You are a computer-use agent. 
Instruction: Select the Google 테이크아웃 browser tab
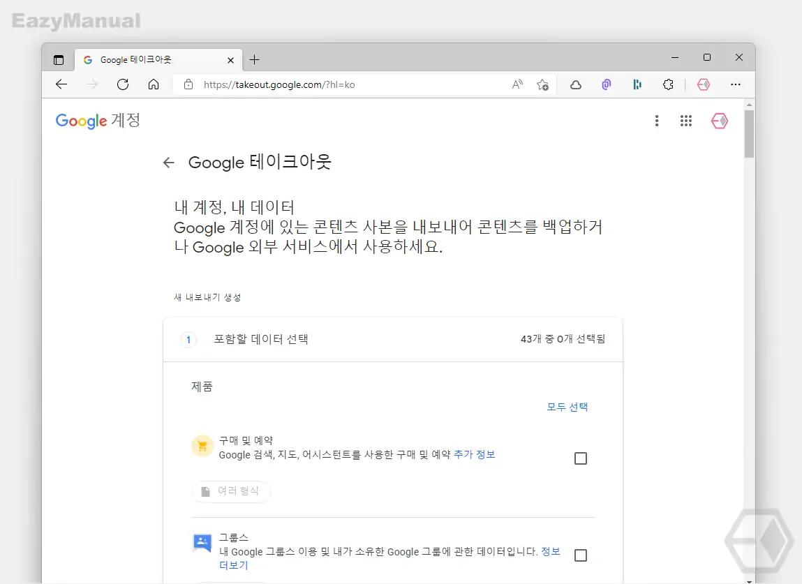[x=158, y=60]
